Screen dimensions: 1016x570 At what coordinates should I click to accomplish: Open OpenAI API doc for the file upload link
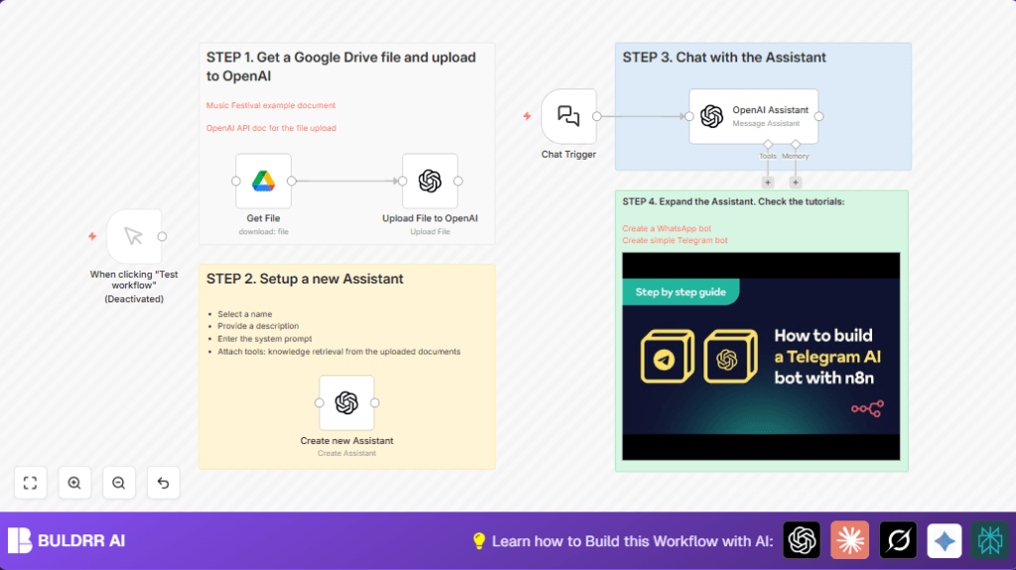pyautogui.click(x=271, y=128)
